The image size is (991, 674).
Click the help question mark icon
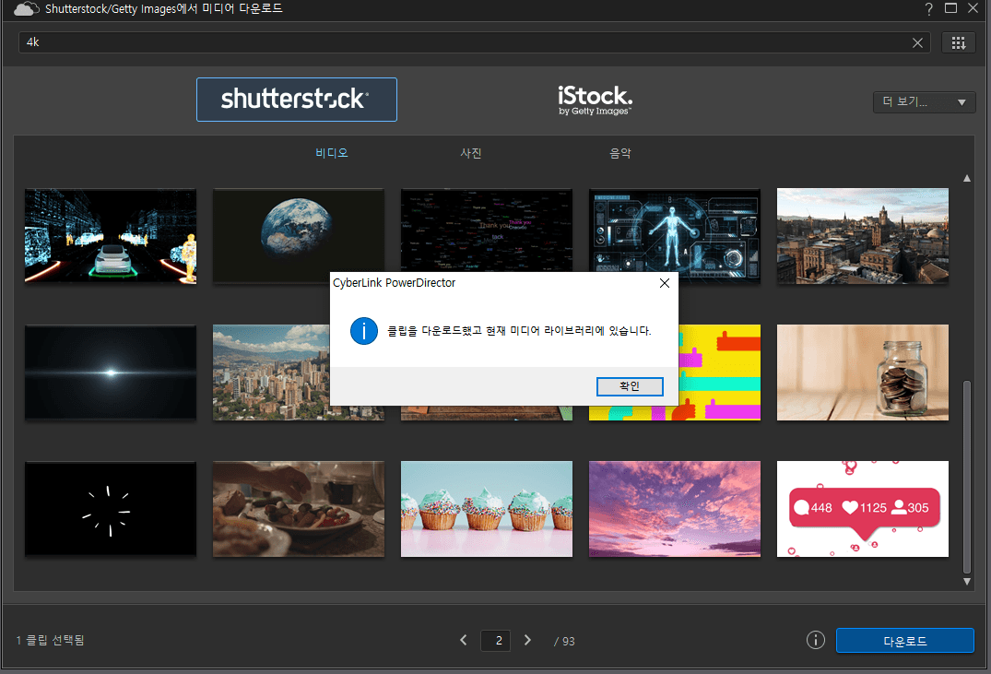928,9
